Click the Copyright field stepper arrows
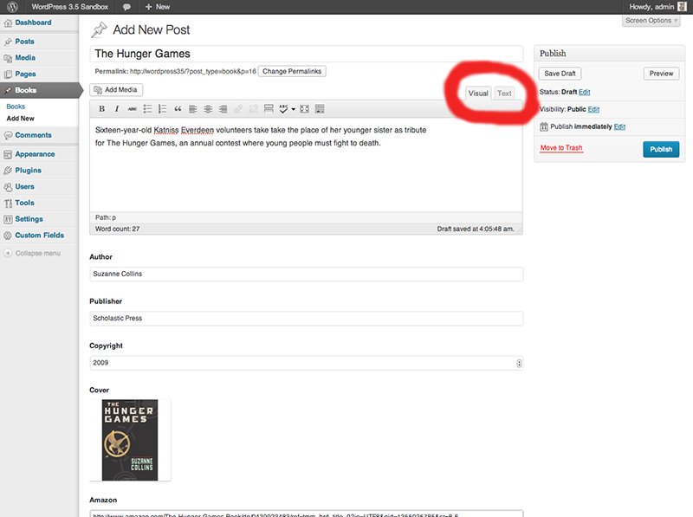The height and width of the screenshot is (517, 693). click(x=519, y=363)
